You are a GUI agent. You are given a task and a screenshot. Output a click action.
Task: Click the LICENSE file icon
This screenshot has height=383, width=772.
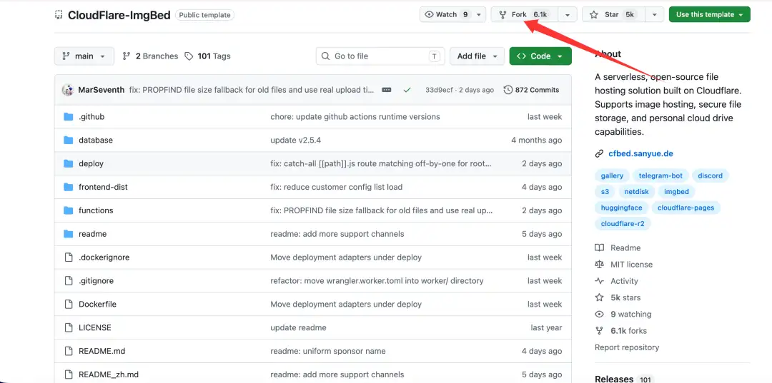click(x=69, y=327)
